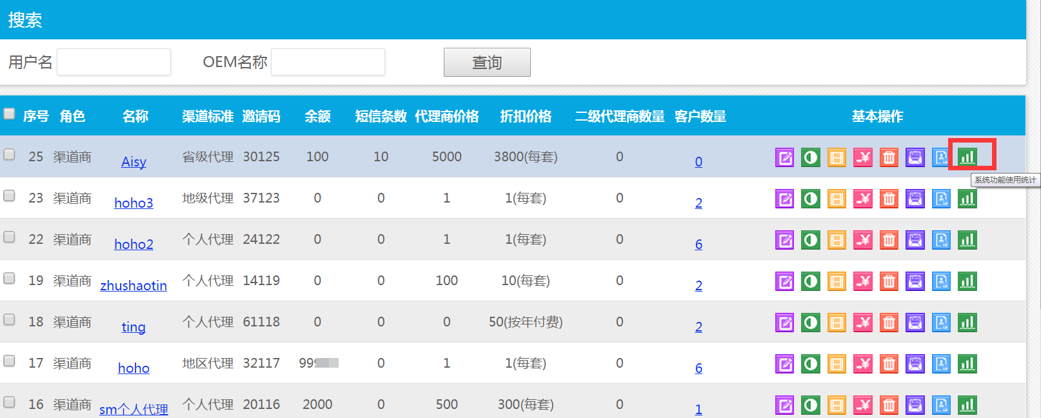
Task: Check the checkbox for row 25 Aisy
Action: [x=10, y=155]
